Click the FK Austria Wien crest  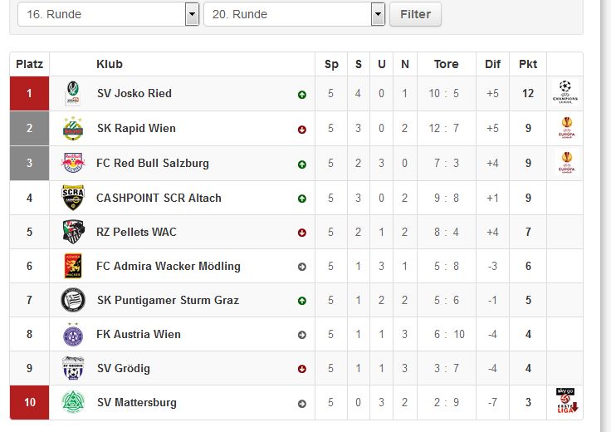pos(73,334)
